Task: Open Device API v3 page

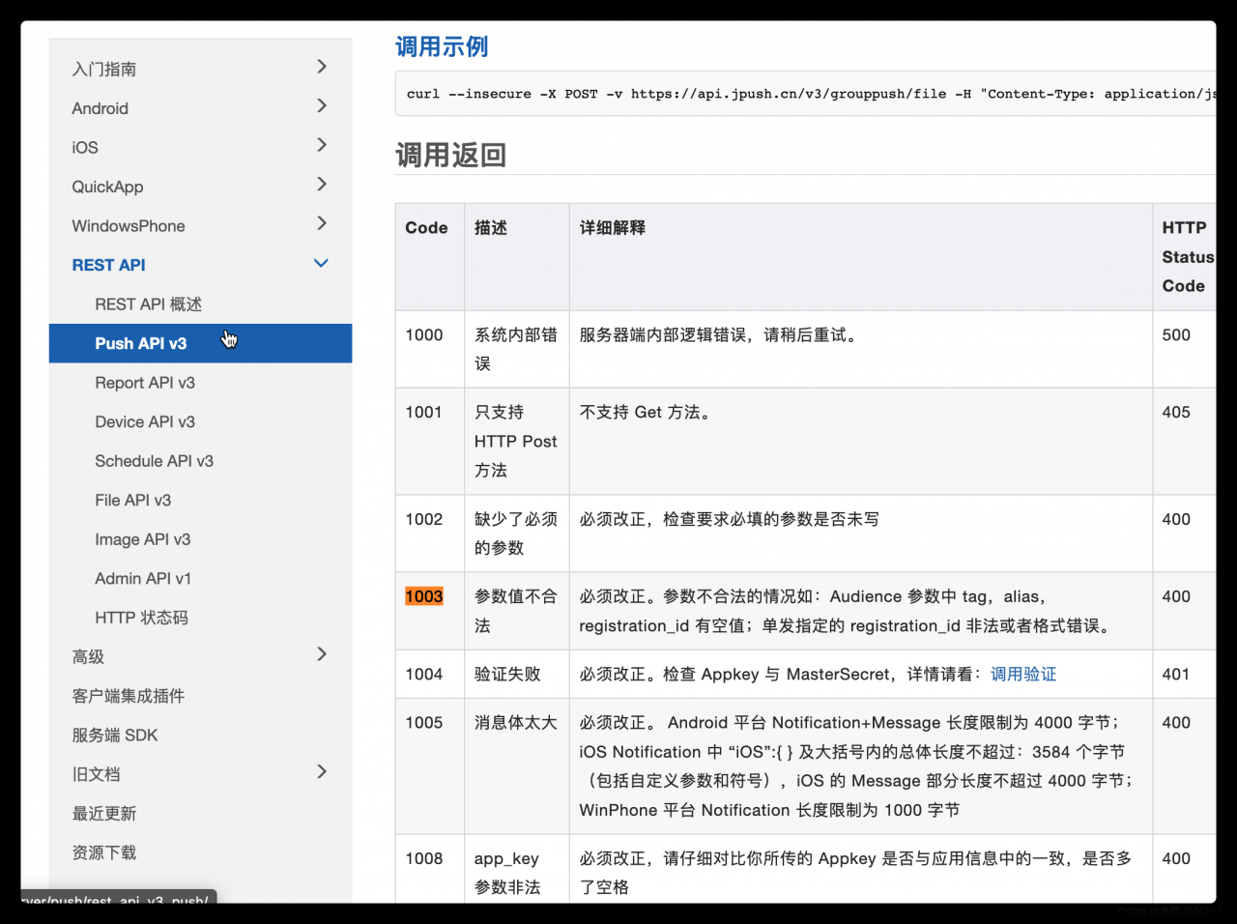Action: point(145,421)
